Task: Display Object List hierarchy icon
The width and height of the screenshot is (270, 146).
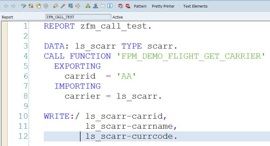Action: [88, 6]
